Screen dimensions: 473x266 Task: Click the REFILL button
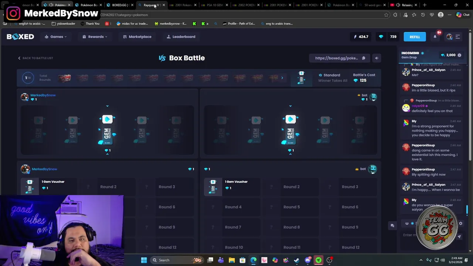415,37
